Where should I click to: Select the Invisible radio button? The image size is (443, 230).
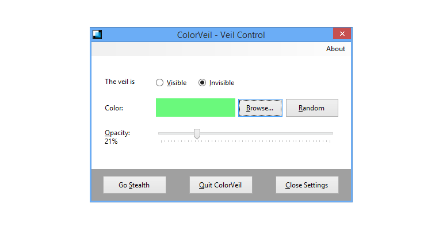tap(202, 83)
